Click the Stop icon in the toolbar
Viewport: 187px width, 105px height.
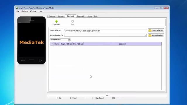coord(72,21)
